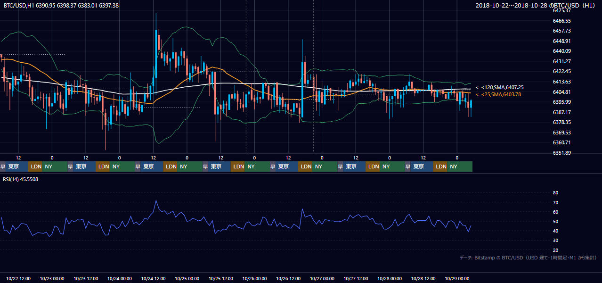
Task: Click the 10/27 12:00 time label
Action: click(356, 279)
